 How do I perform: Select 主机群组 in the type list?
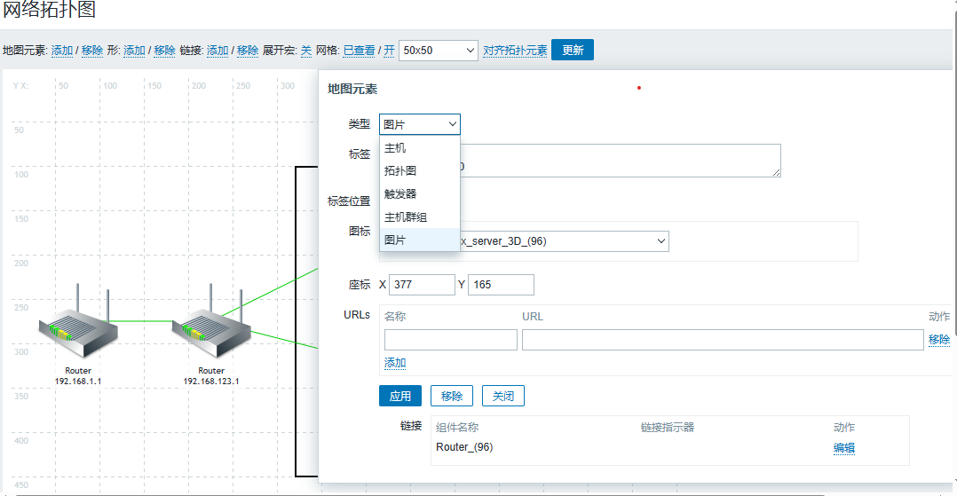[x=406, y=217]
